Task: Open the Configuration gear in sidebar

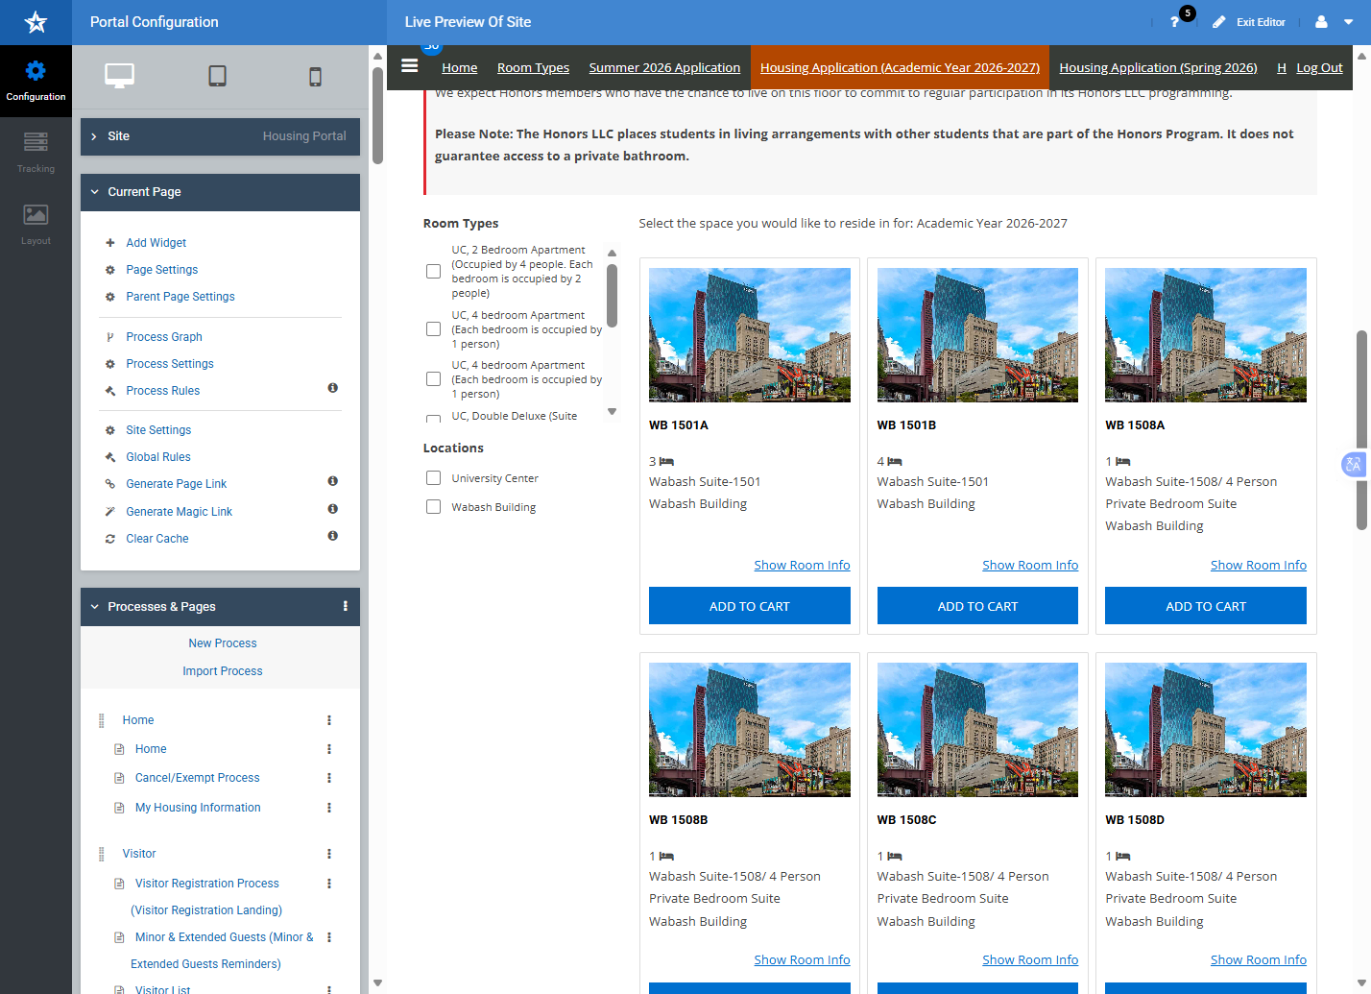Action: [x=36, y=81]
